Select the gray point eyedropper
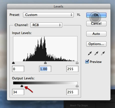This screenshot has height=108, width=115. tap(96, 53)
